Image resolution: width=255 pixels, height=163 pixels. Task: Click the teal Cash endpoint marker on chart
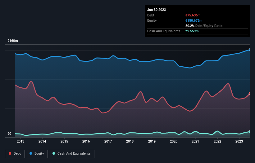[x=249, y=132]
